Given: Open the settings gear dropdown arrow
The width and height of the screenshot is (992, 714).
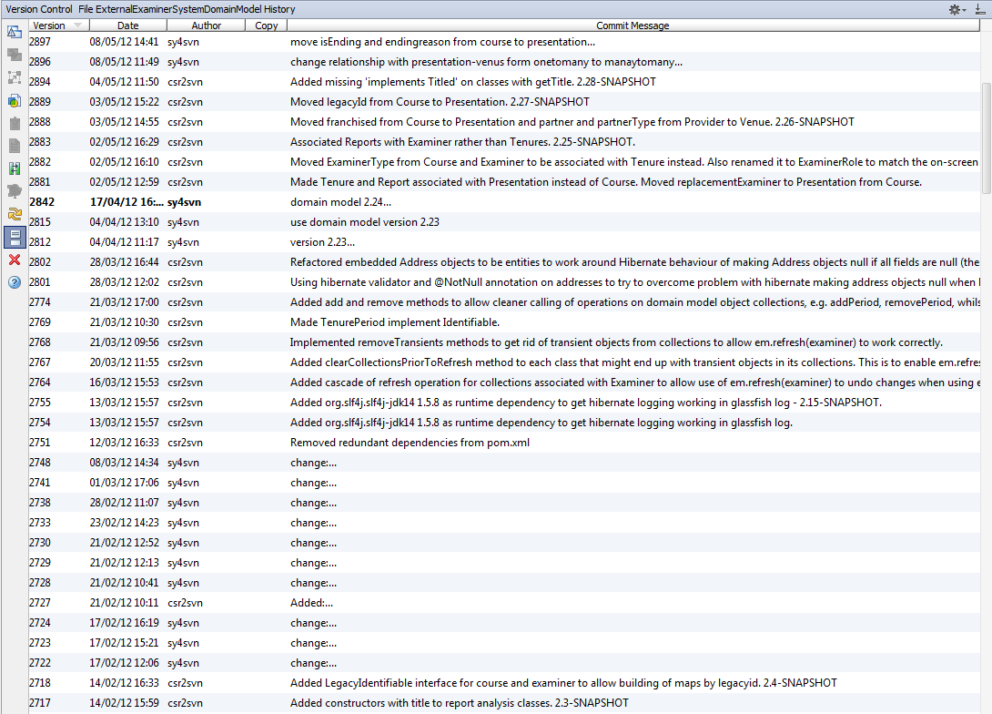Looking at the screenshot, I should coord(964,9).
